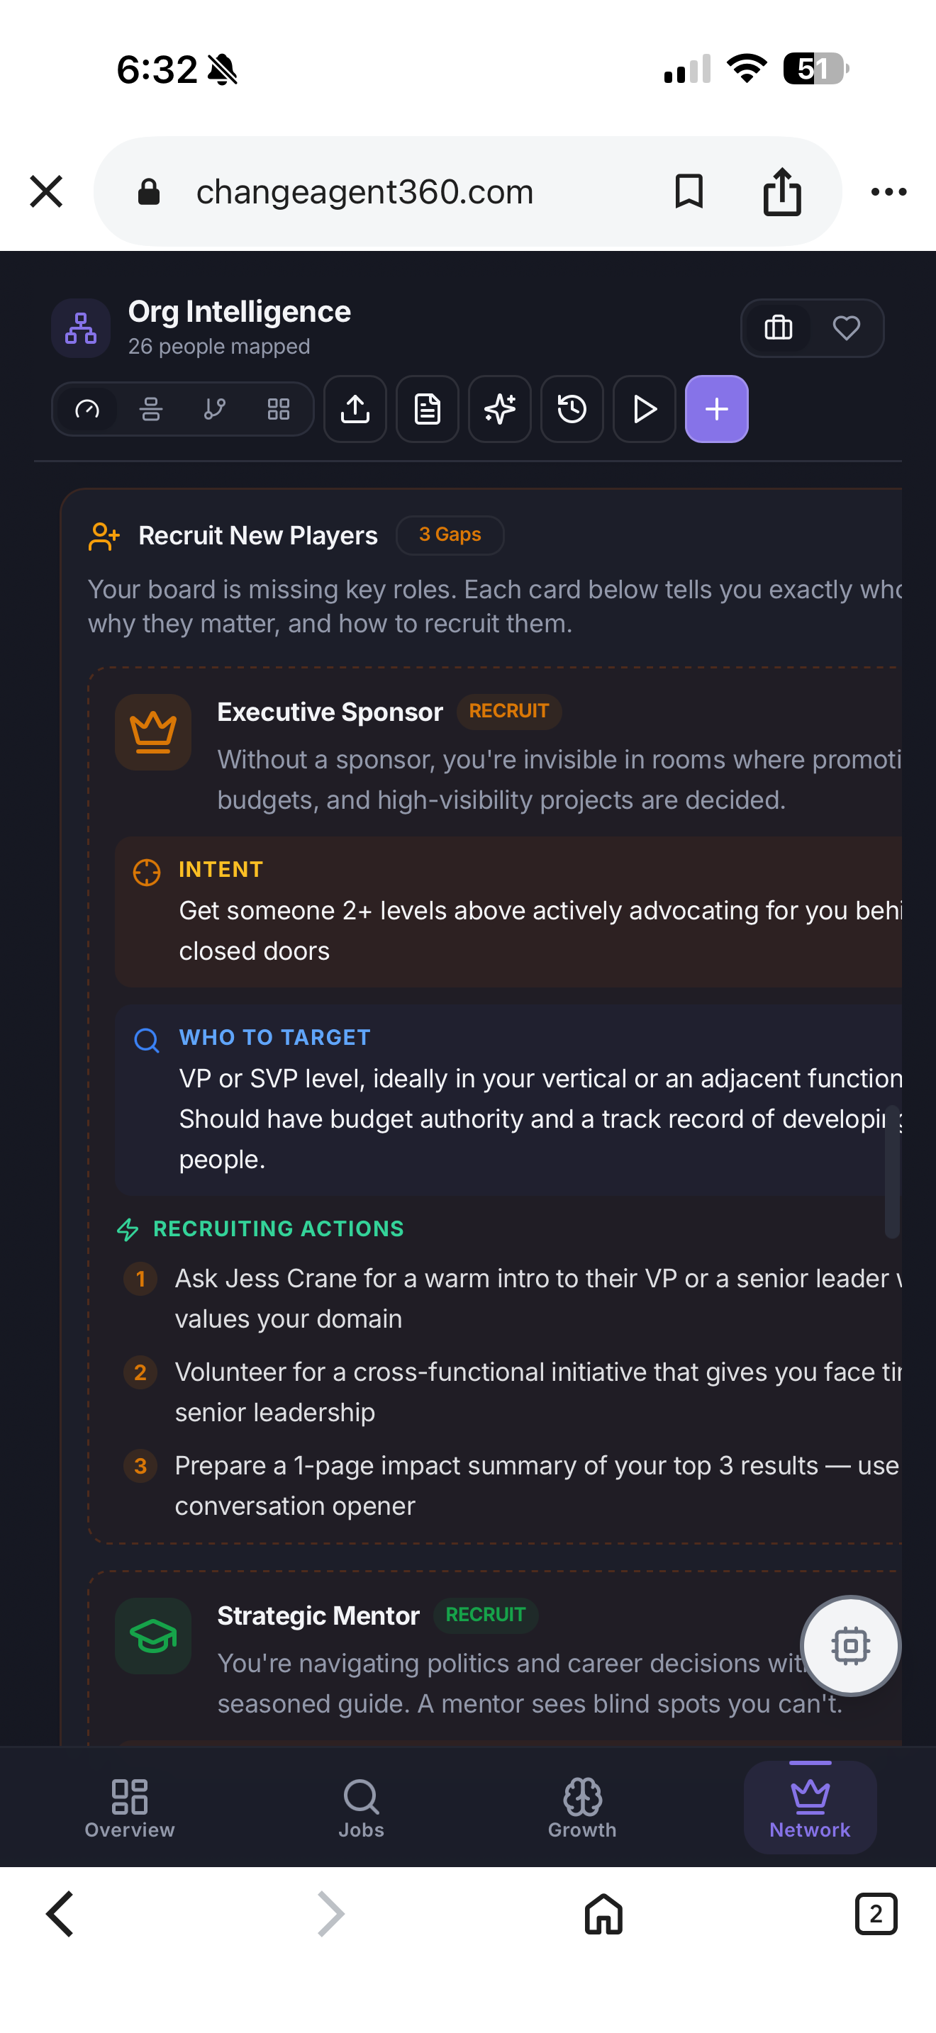This screenshot has height=2033, width=936.
Task: Tap the floating chip widget button
Action: click(850, 1645)
